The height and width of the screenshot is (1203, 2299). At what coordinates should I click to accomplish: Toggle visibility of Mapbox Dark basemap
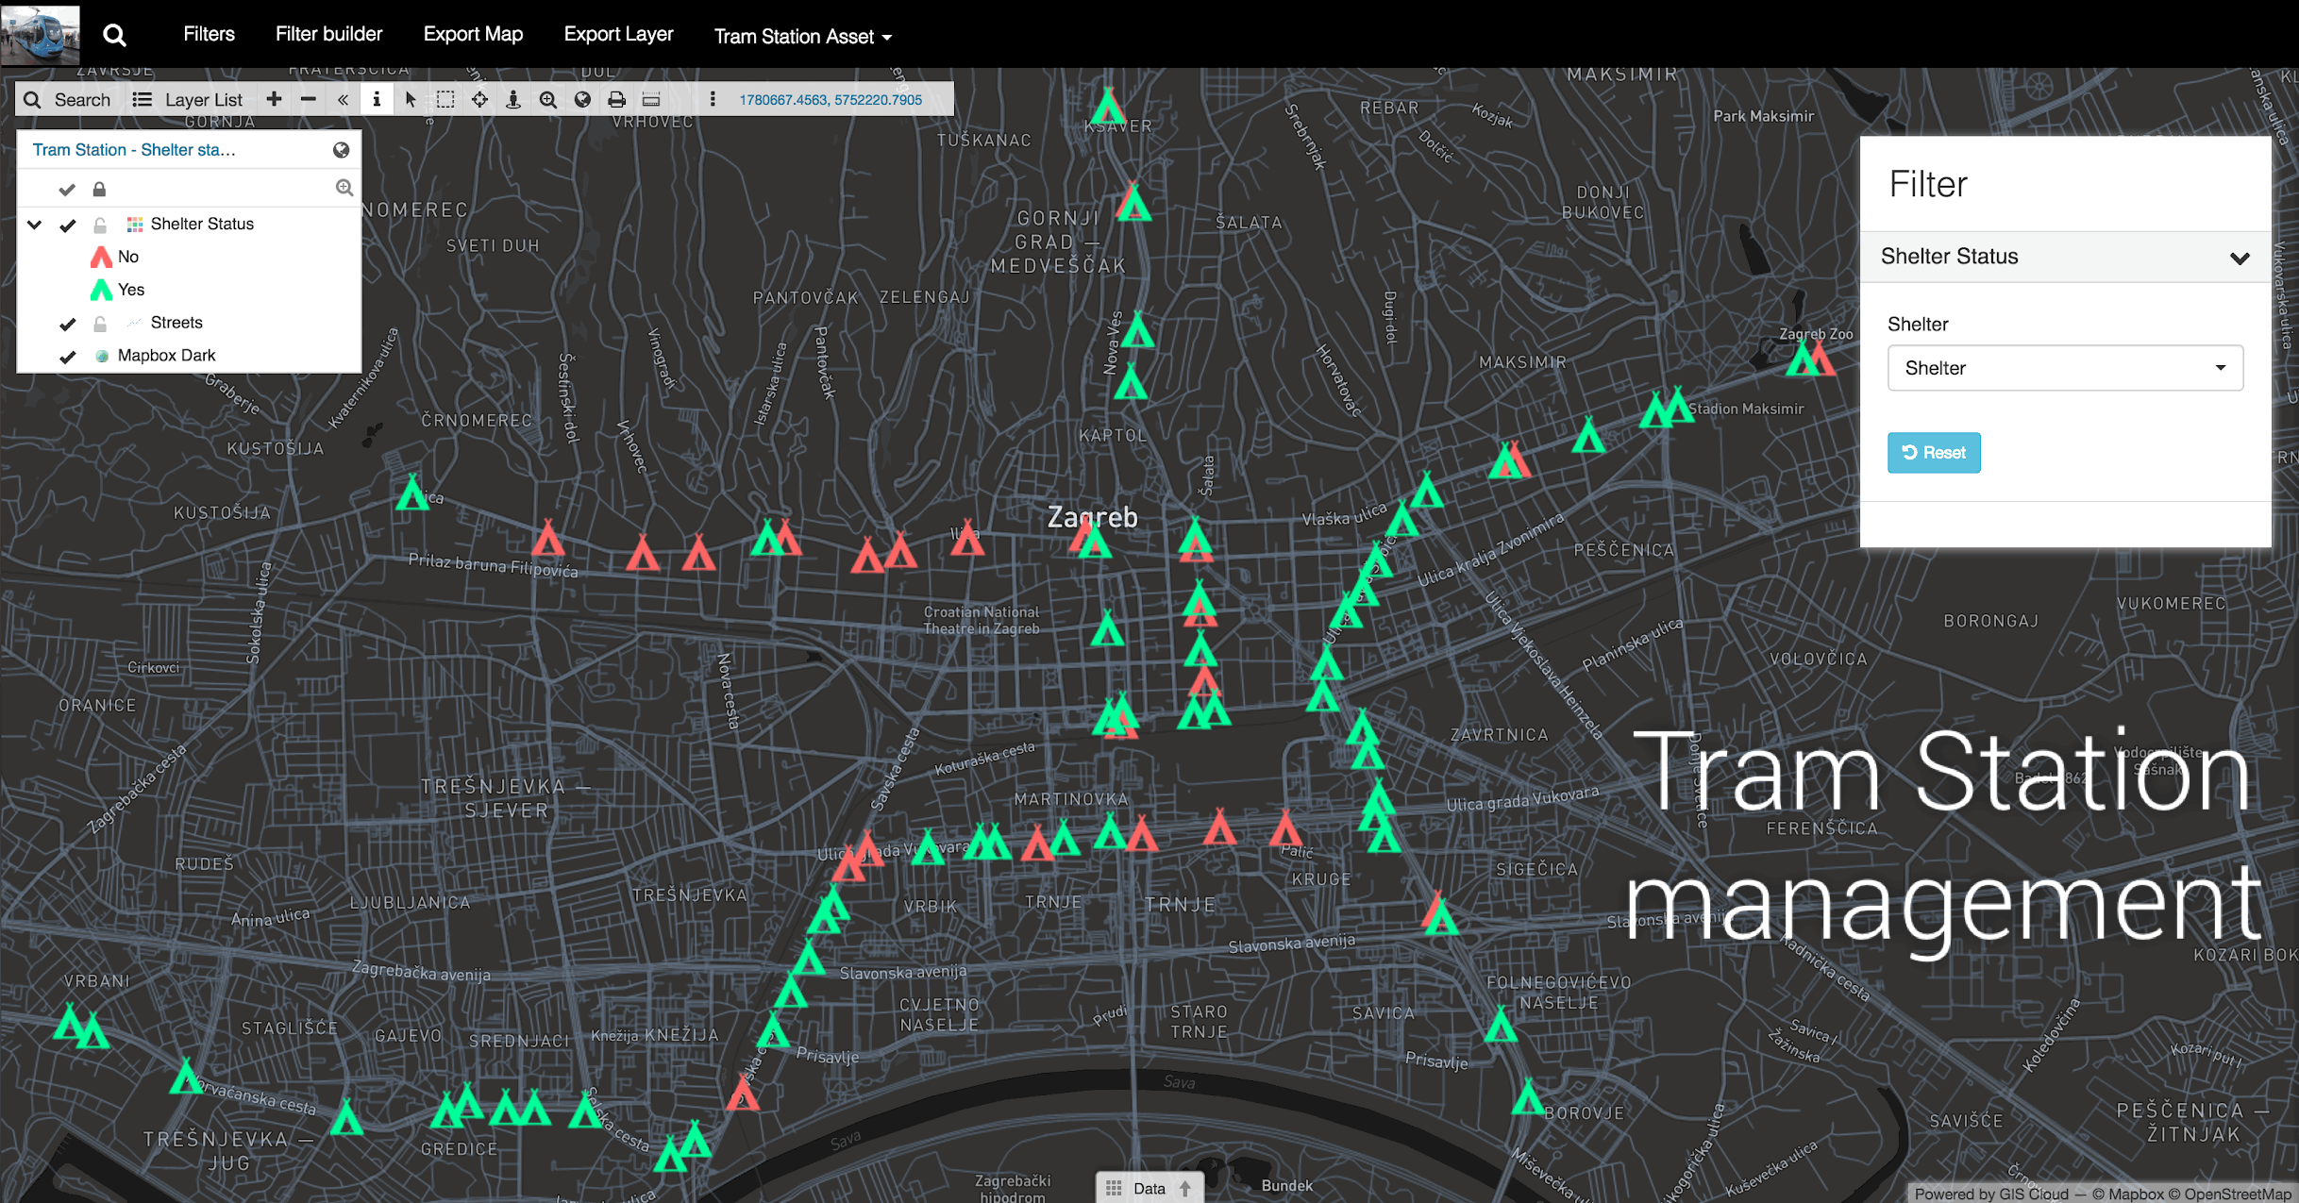point(68,357)
